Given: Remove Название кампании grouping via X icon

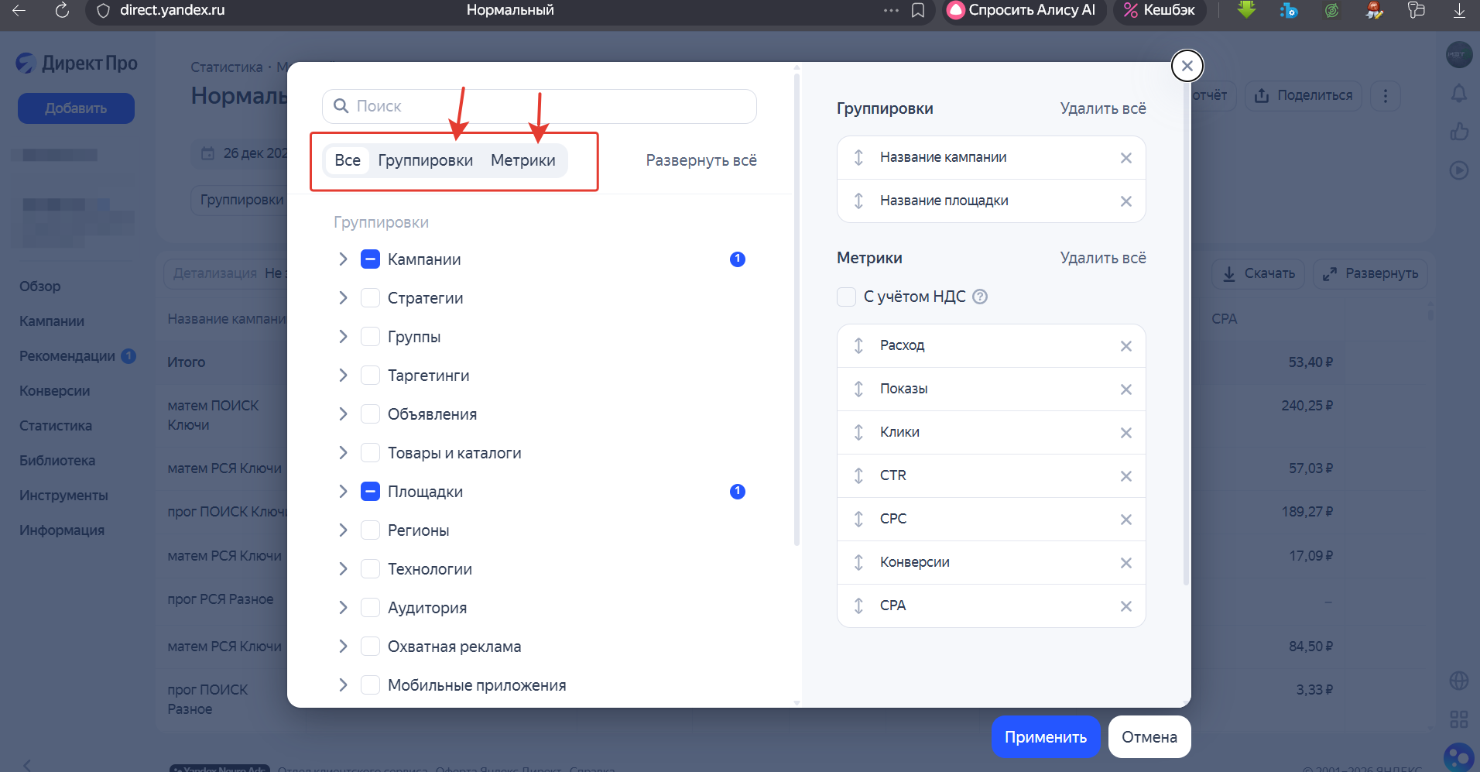Looking at the screenshot, I should [1125, 158].
